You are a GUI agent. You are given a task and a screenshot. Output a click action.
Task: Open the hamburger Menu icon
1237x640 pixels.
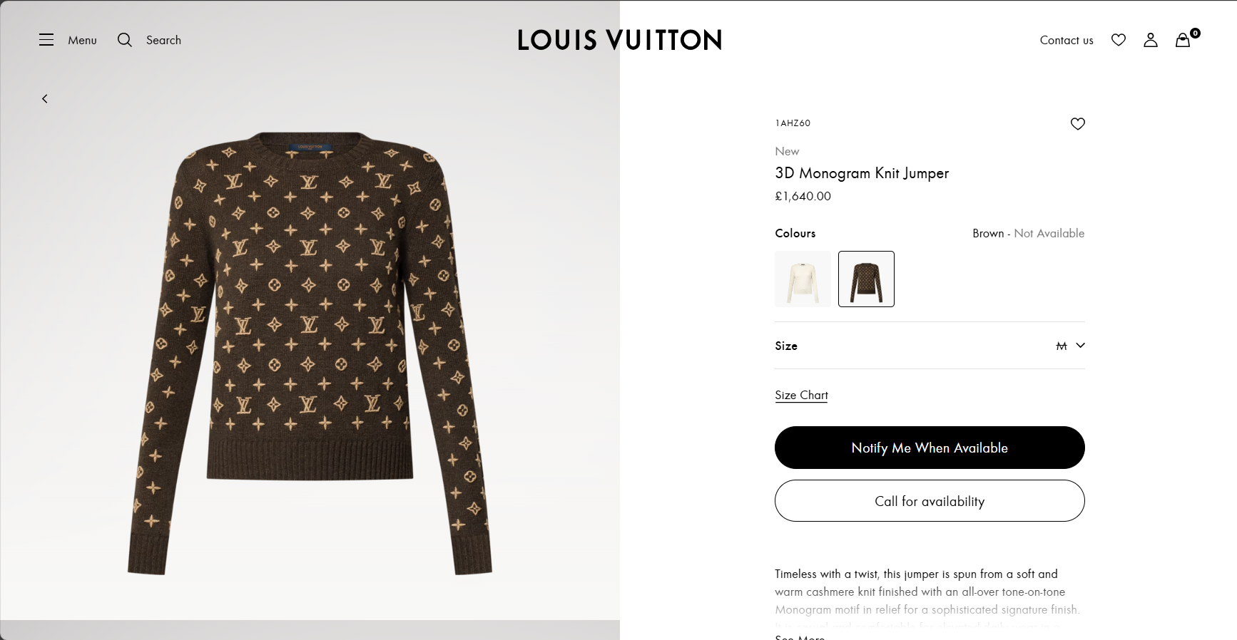(46, 40)
